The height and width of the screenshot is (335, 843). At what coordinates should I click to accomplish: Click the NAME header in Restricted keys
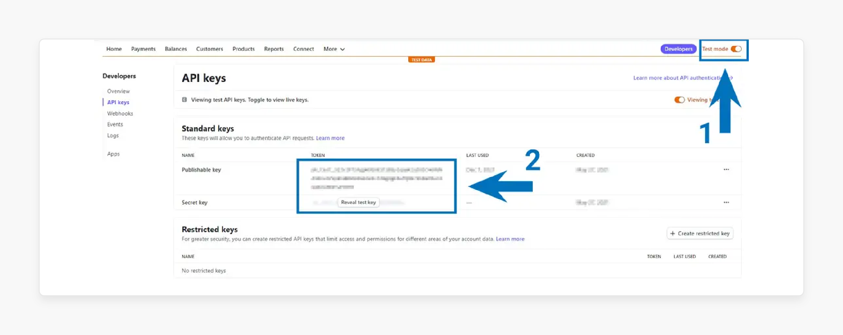188,257
